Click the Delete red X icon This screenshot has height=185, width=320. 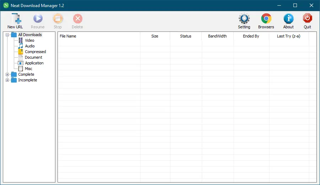(x=77, y=18)
